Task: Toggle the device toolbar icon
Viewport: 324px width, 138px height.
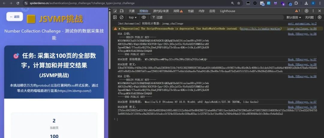Action: pos(122,11)
